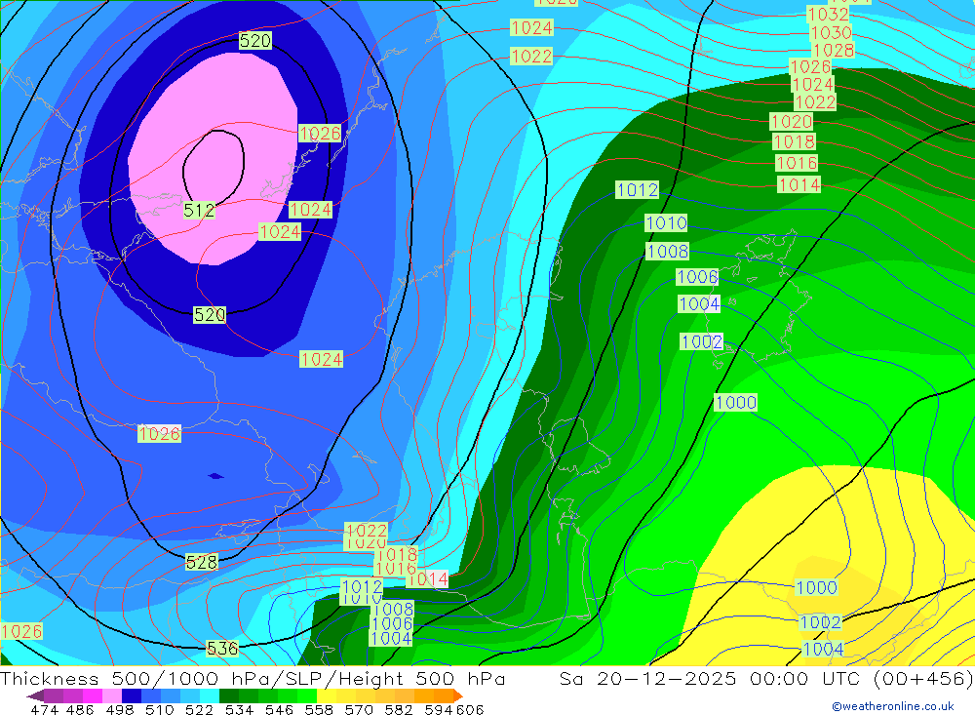This screenshot has height=715, width=975.
Task: Click the chart title 'Thickness 500/1000 hPa/SLP/Height 500 hPa'
Action: [253, 678]
